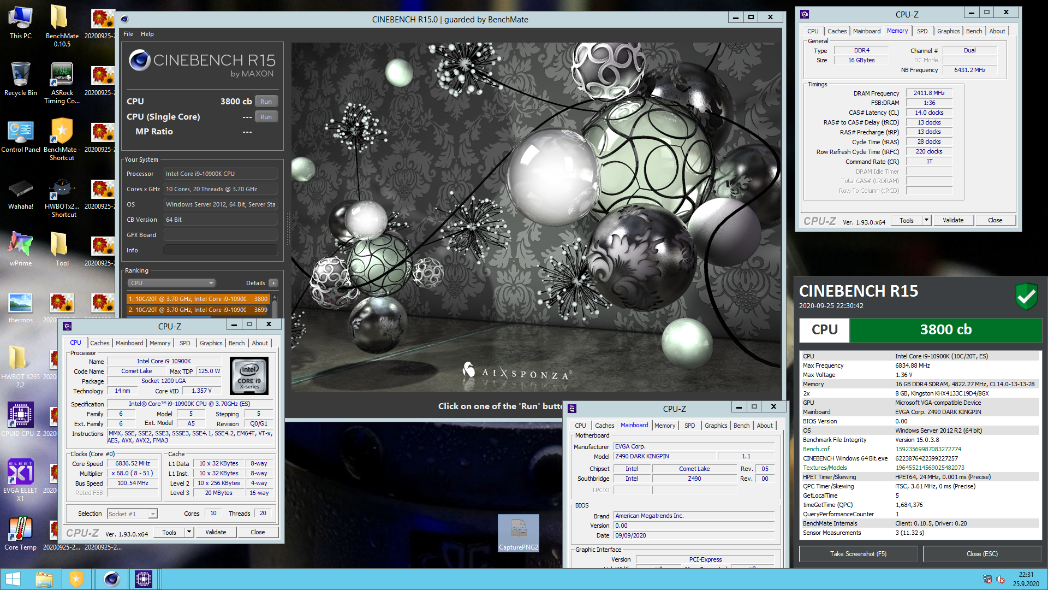Select the CapturePNG2 desktop file

[519, 533]
